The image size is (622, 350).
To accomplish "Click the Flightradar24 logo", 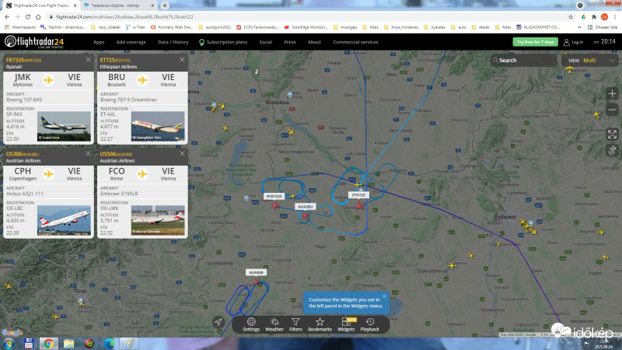I will tap(34, 42).
